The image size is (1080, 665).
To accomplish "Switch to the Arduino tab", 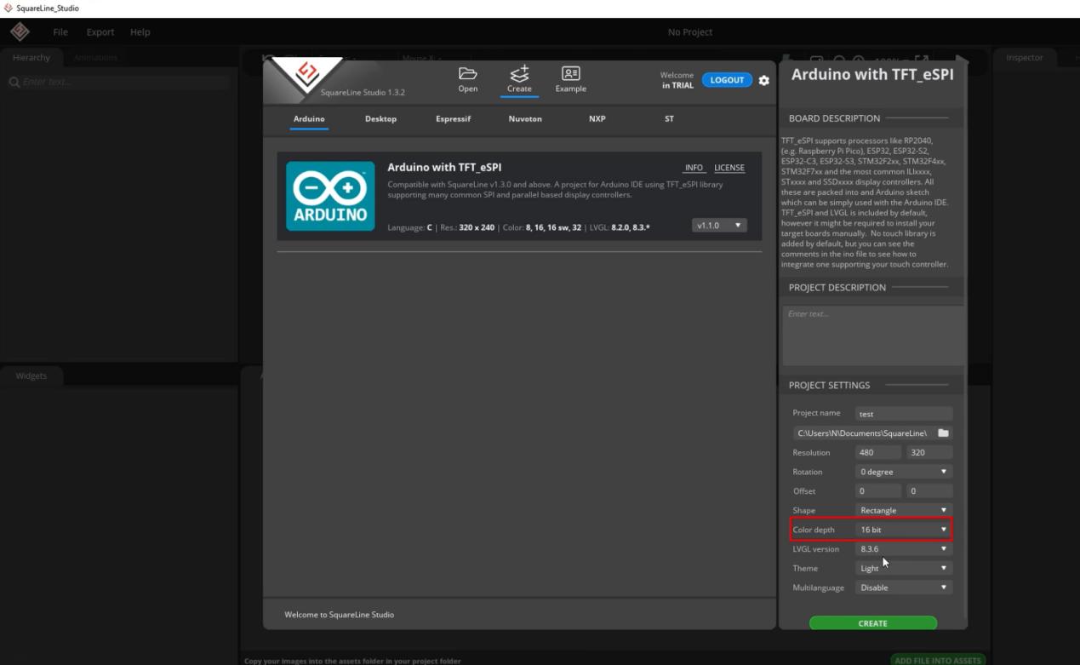I will pos(309,119).
